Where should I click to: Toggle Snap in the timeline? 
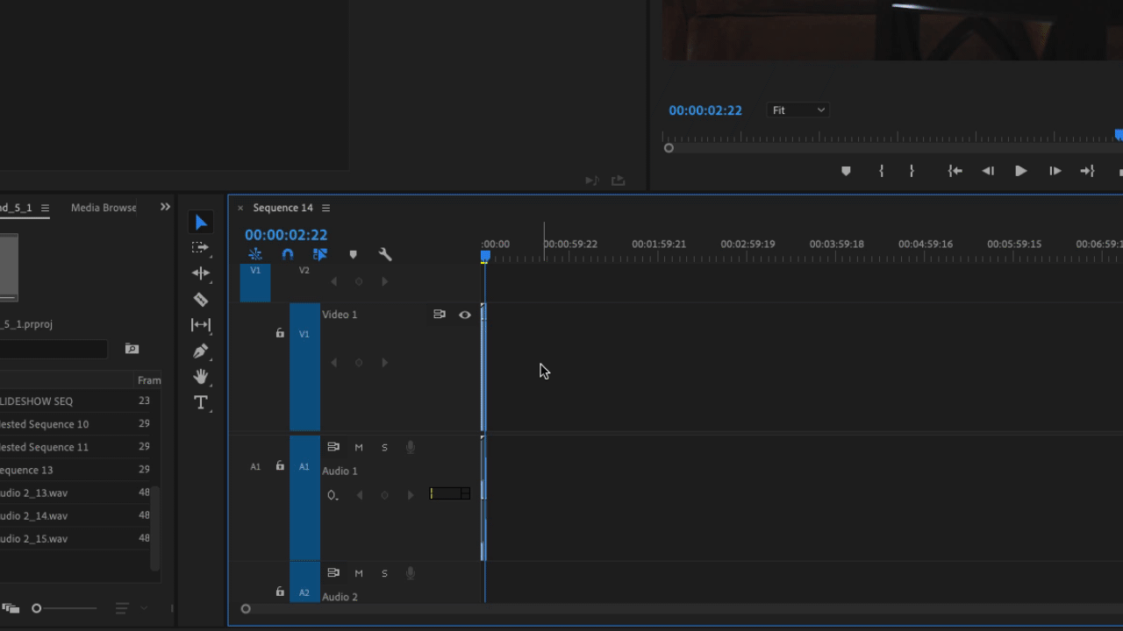pos(288,254)
